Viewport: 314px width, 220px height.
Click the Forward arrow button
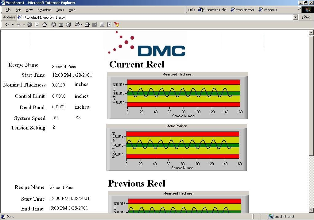(18, 25)
